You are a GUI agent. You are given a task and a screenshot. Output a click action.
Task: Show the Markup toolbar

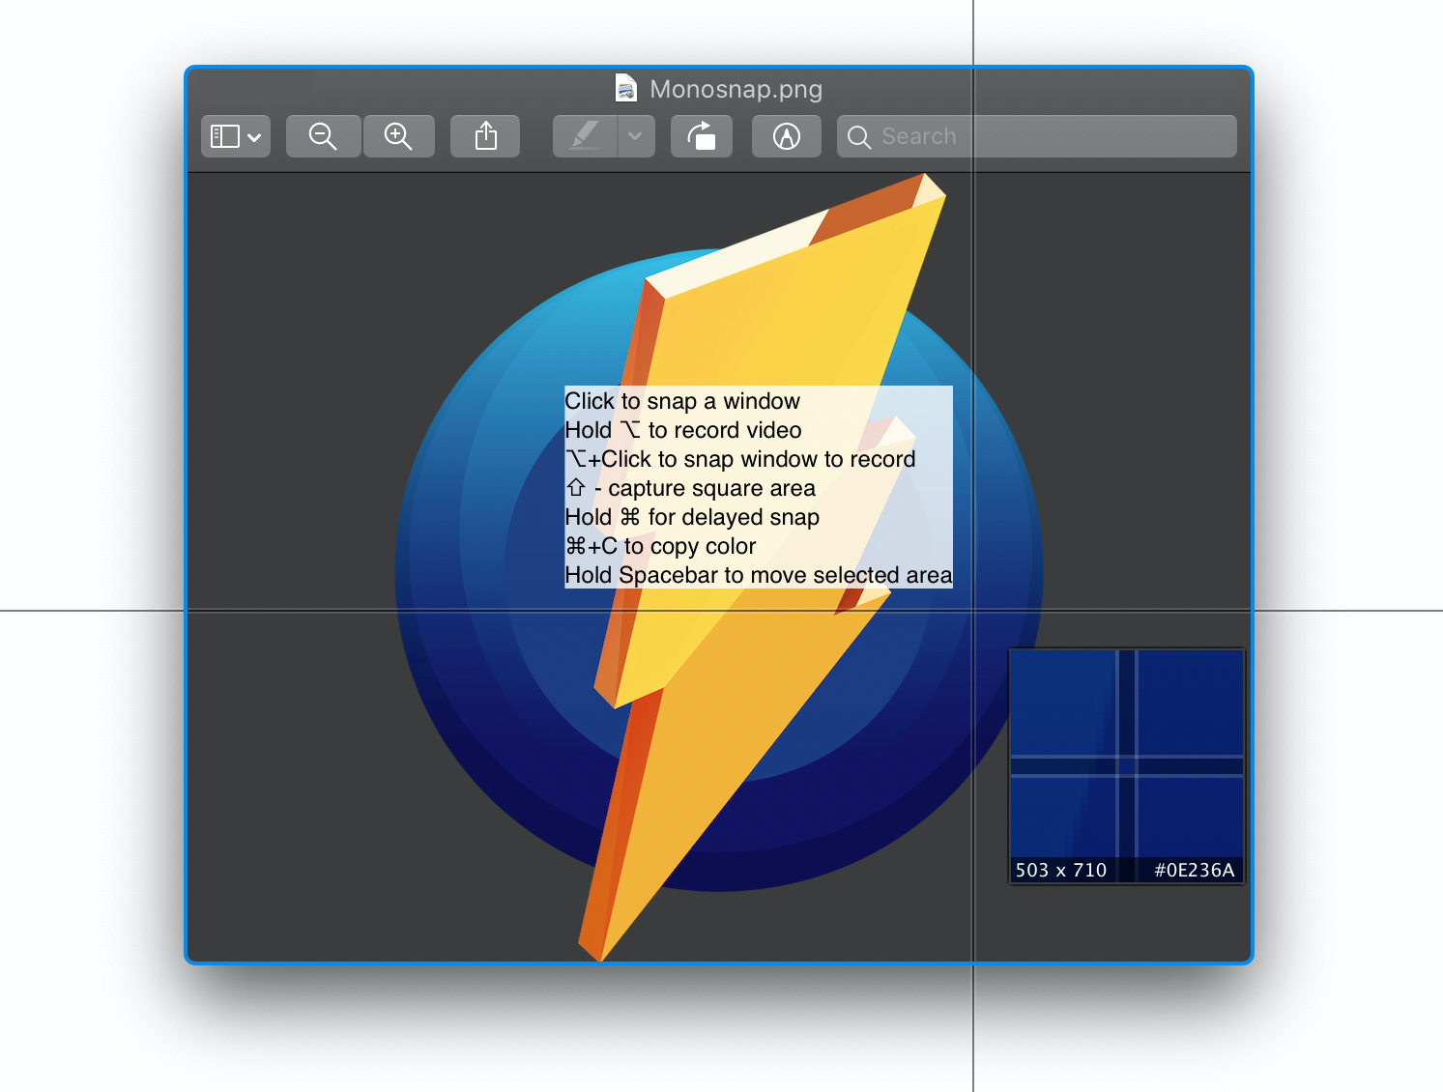[x=787, y=136]
